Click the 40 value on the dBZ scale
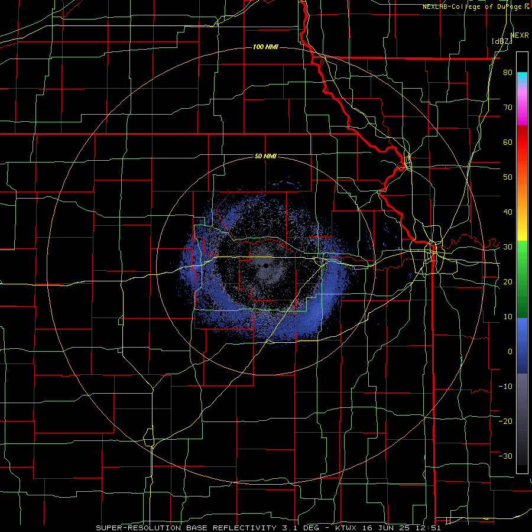Viewport: 532px width, 532px height. point(508,212)
